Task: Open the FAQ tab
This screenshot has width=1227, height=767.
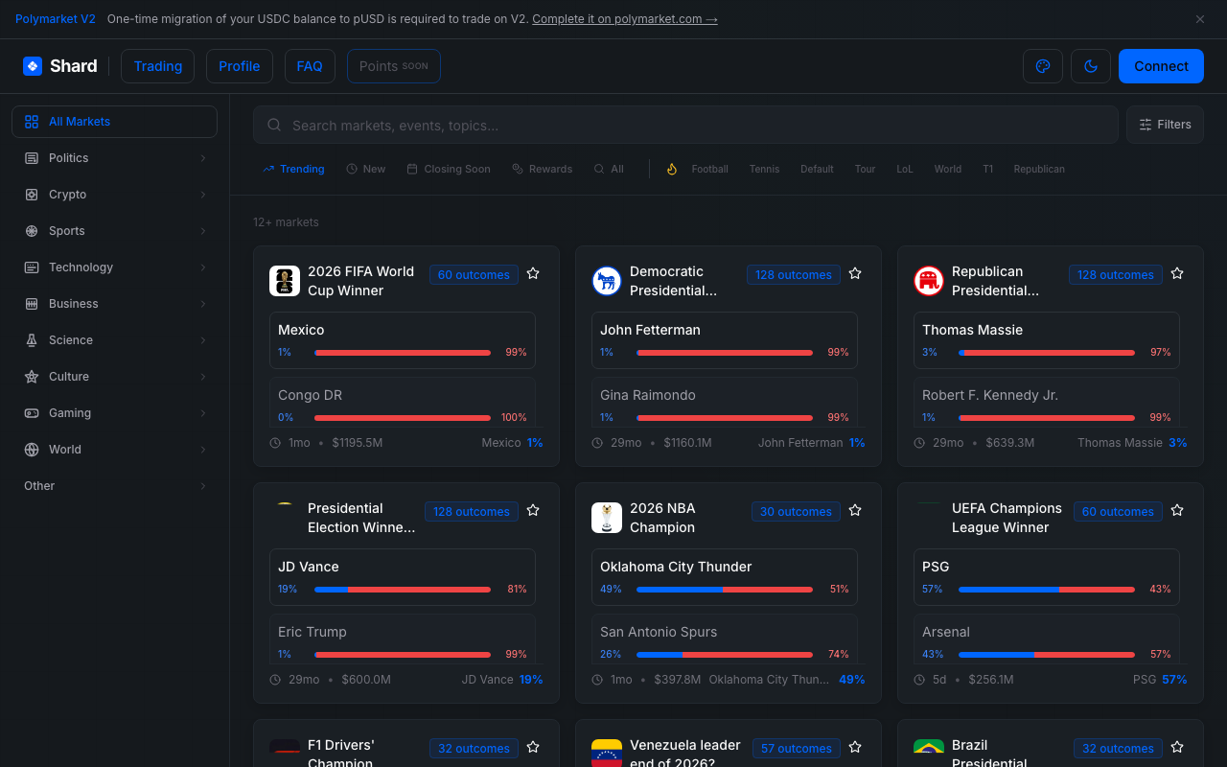Action: [310, 66]
